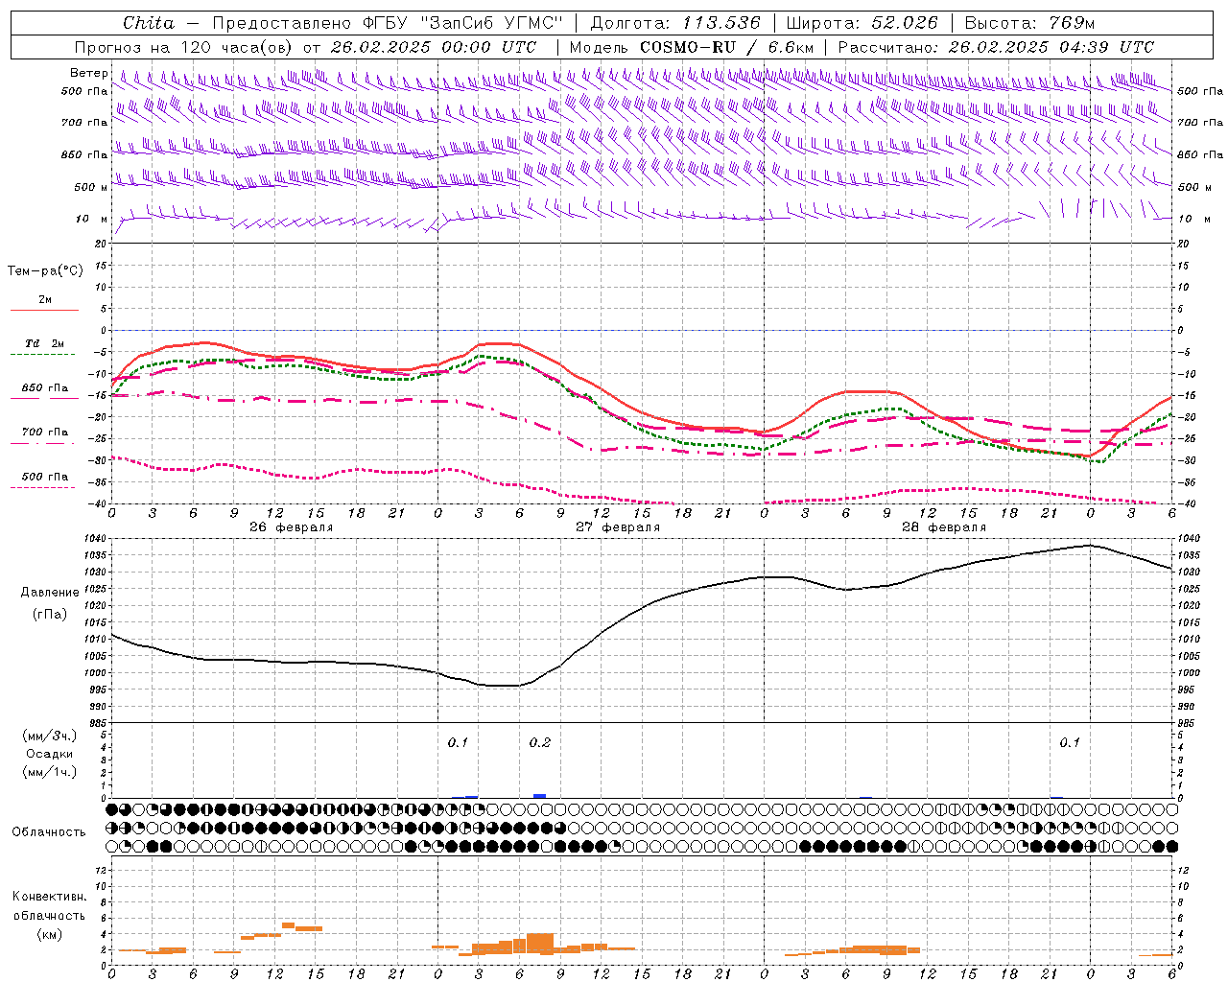
Task: Click the "Td 2м" dew point legend entry
Action: (44, 343)
